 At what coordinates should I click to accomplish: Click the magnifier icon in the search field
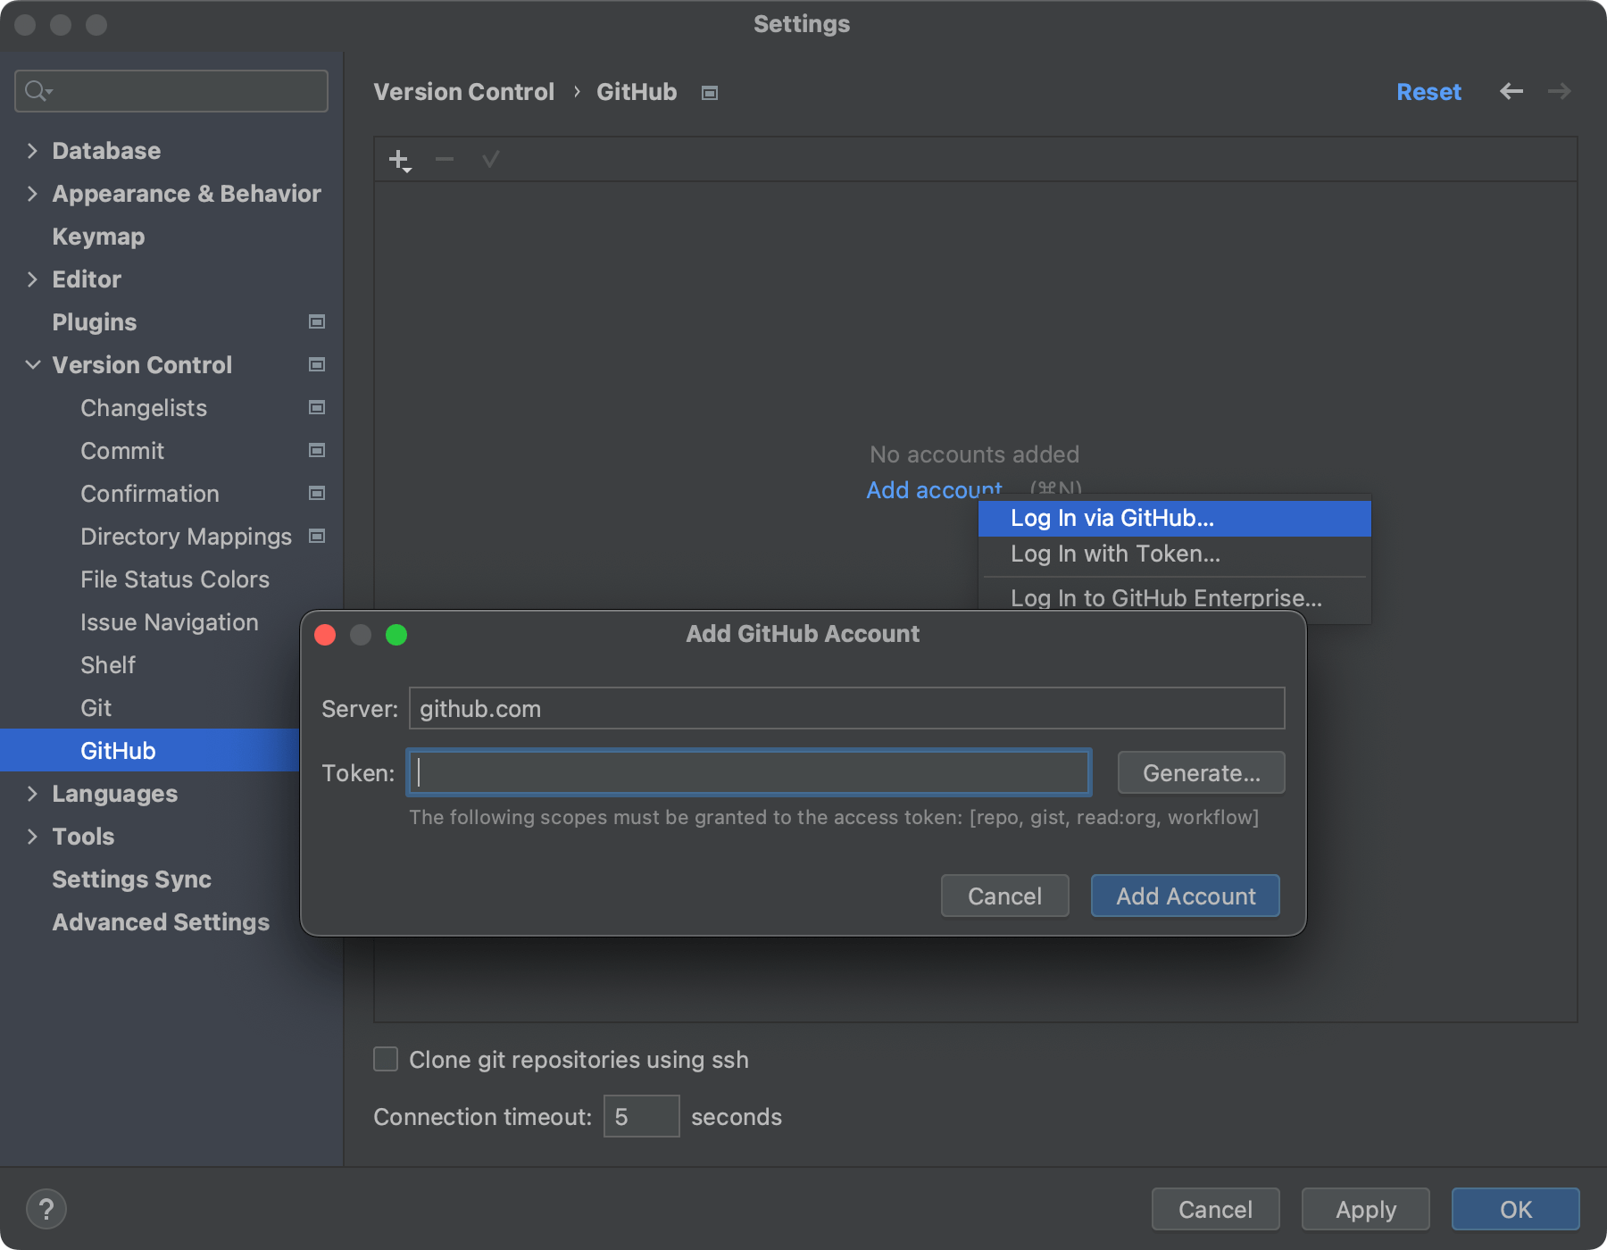(x=37, y=90)
